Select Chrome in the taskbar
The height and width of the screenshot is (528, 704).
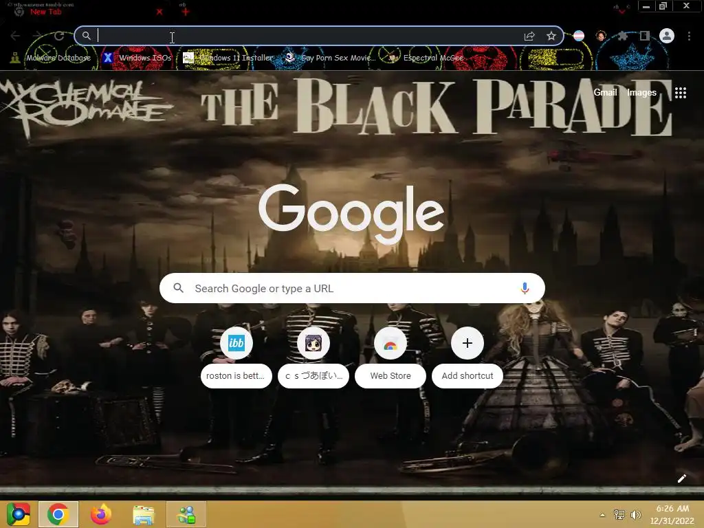click(x=58, y=514)
